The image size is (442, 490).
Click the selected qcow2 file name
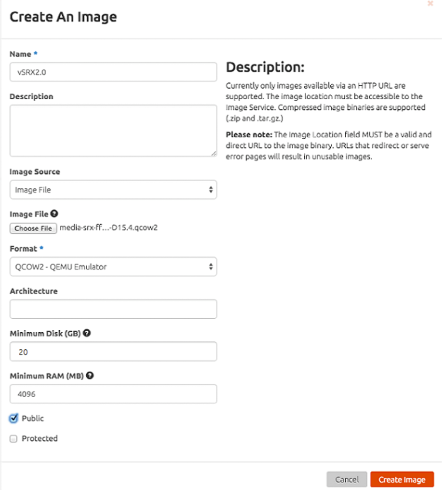(x=109, y=227)
